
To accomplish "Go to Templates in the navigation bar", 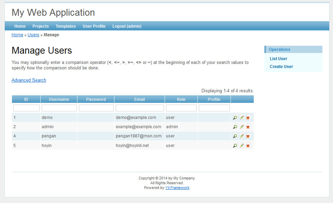I will [x=66, y=26].
